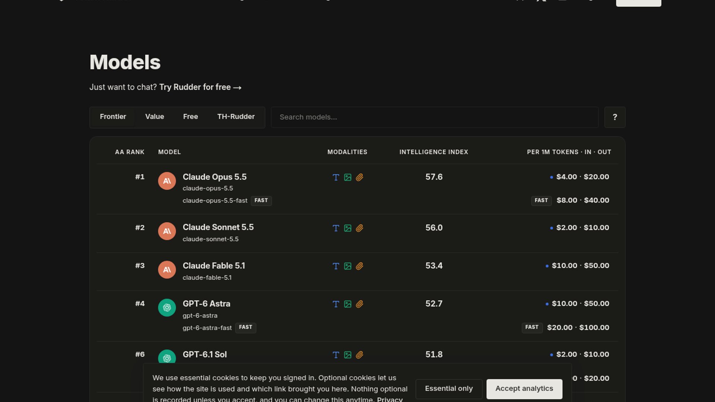Screen dimensions: 715x402
Task: Click the image modality icon for Claude Fable 5.1
Action: click(348, 266)
